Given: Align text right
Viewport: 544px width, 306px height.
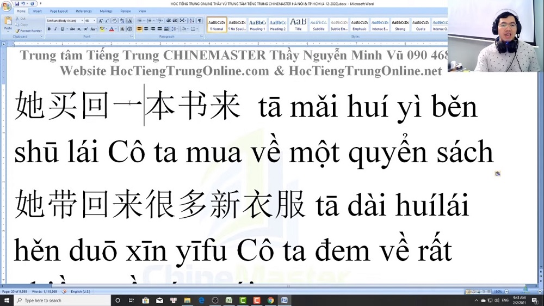Looking at the screenshot, I should pos(153,29).
